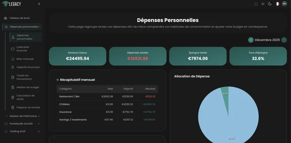Click the Dépenses personnelles section icon
Image resolution: width=291 pixels, height=143 pixels.
pyautogui.click(x=6, y=27)
